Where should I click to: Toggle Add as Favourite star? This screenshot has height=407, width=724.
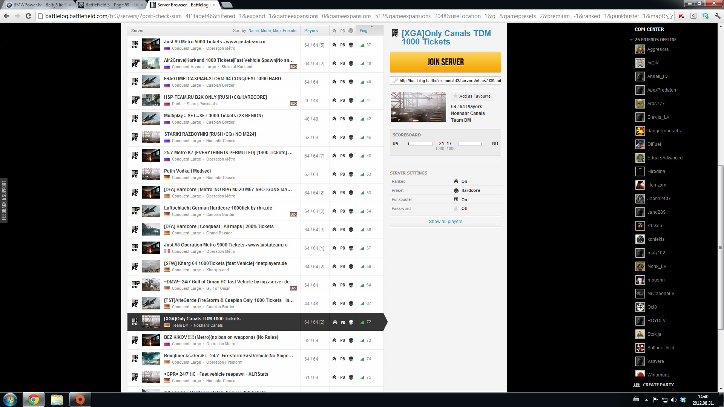[455, 96]
